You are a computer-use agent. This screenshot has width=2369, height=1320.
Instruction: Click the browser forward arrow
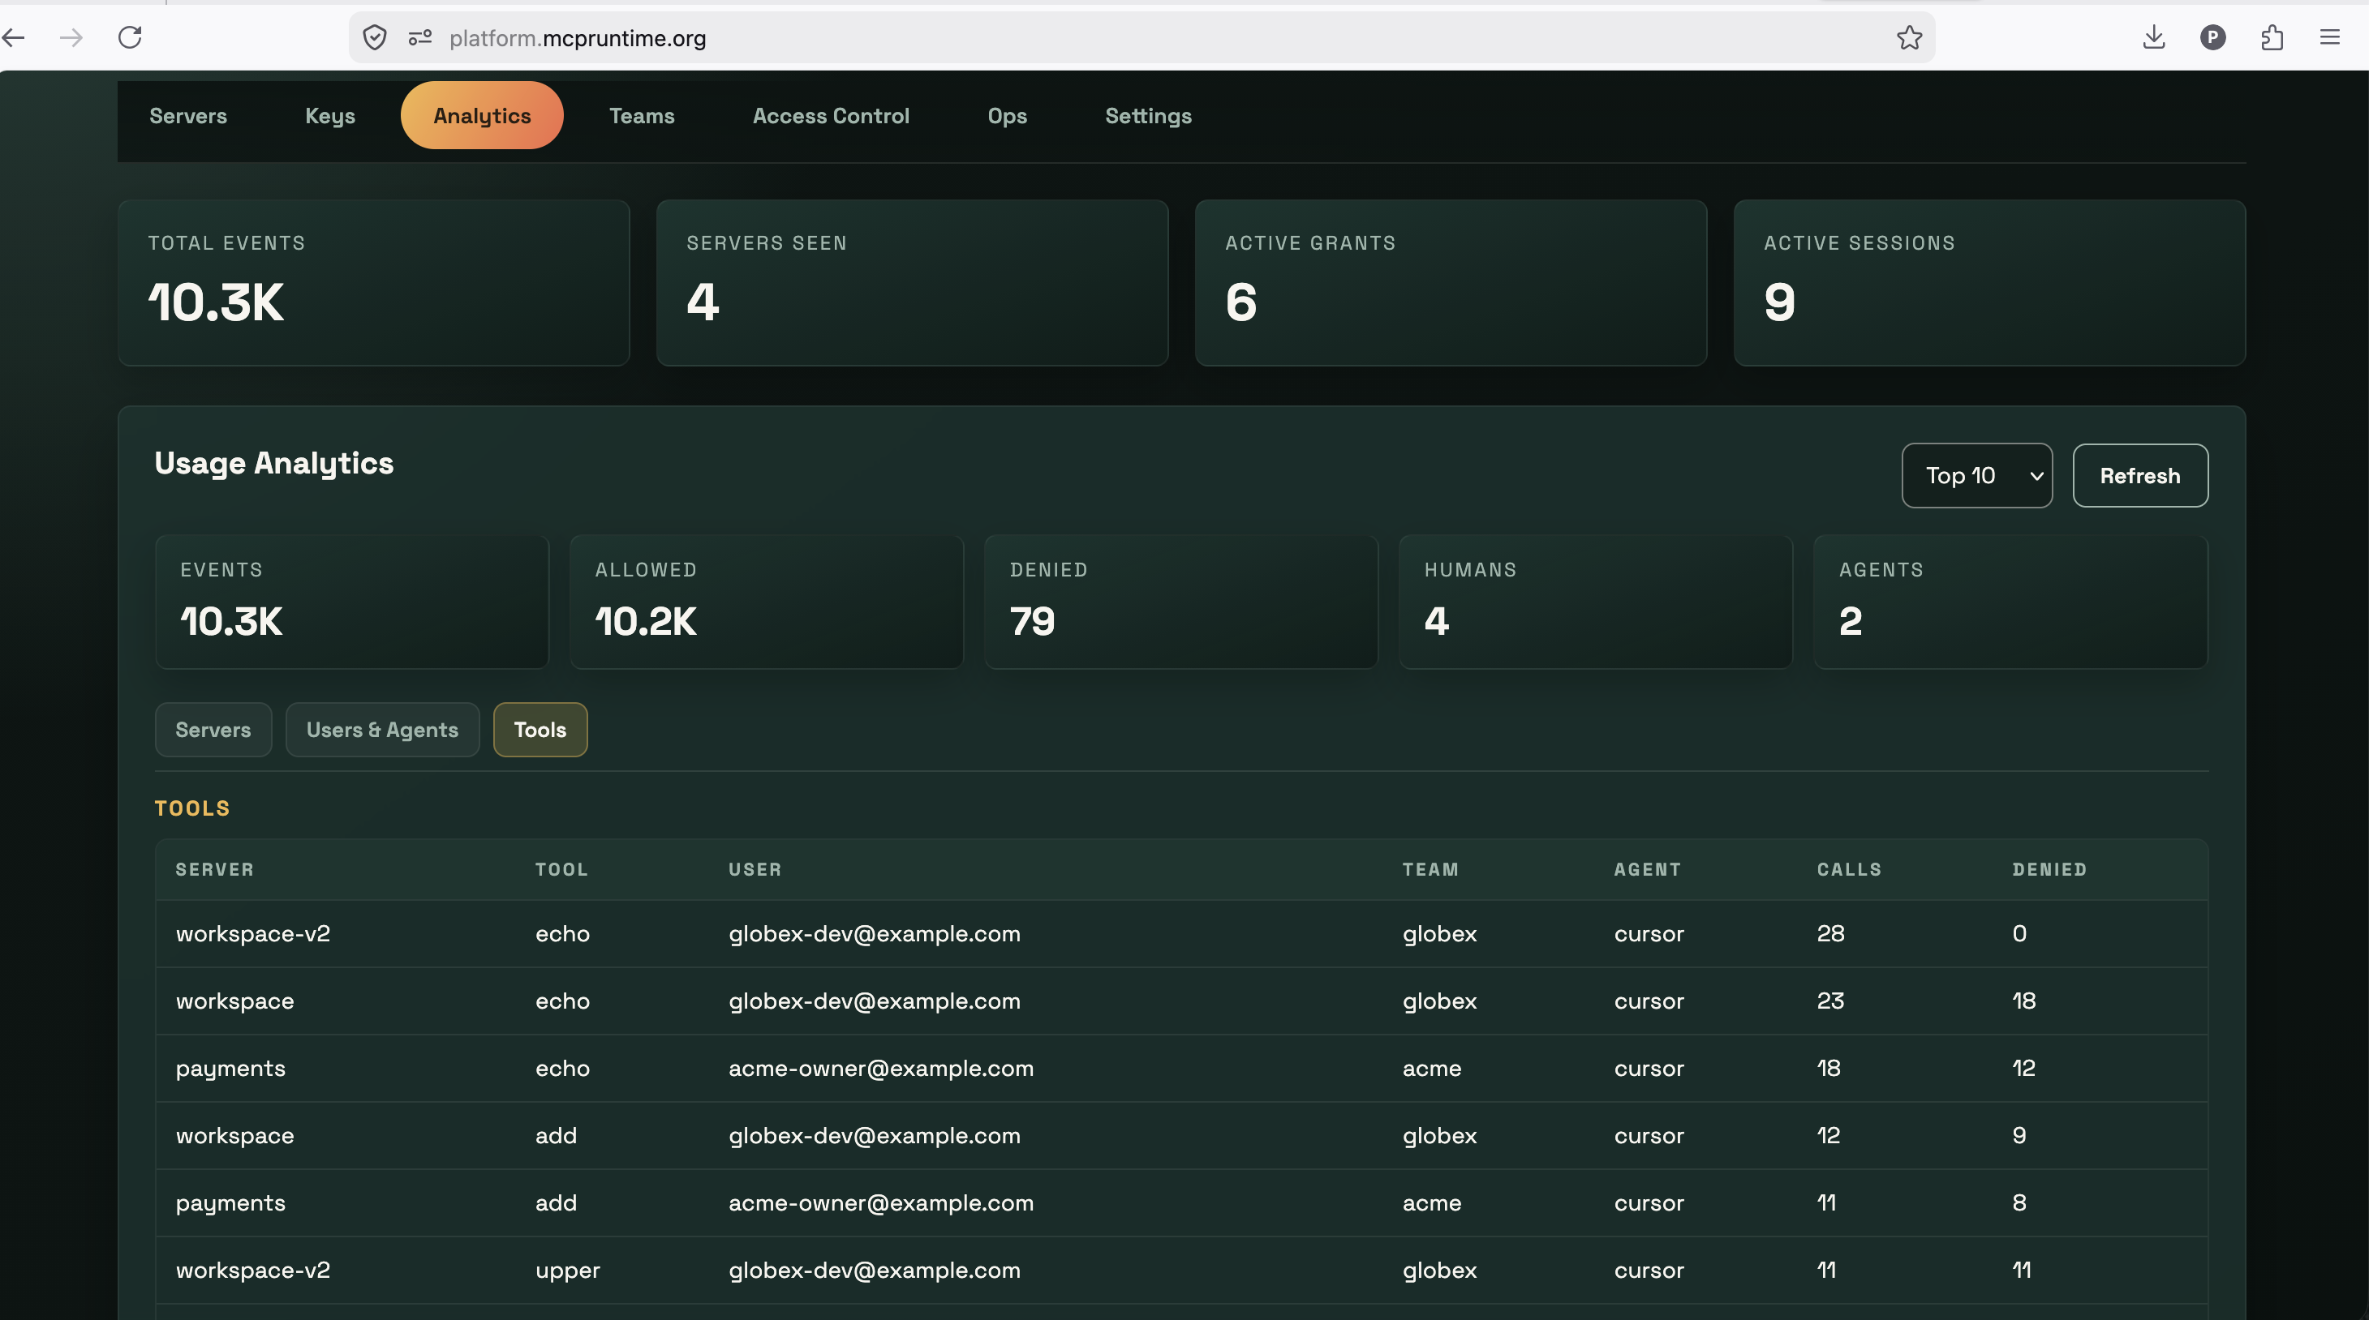(x=71, y=37)
